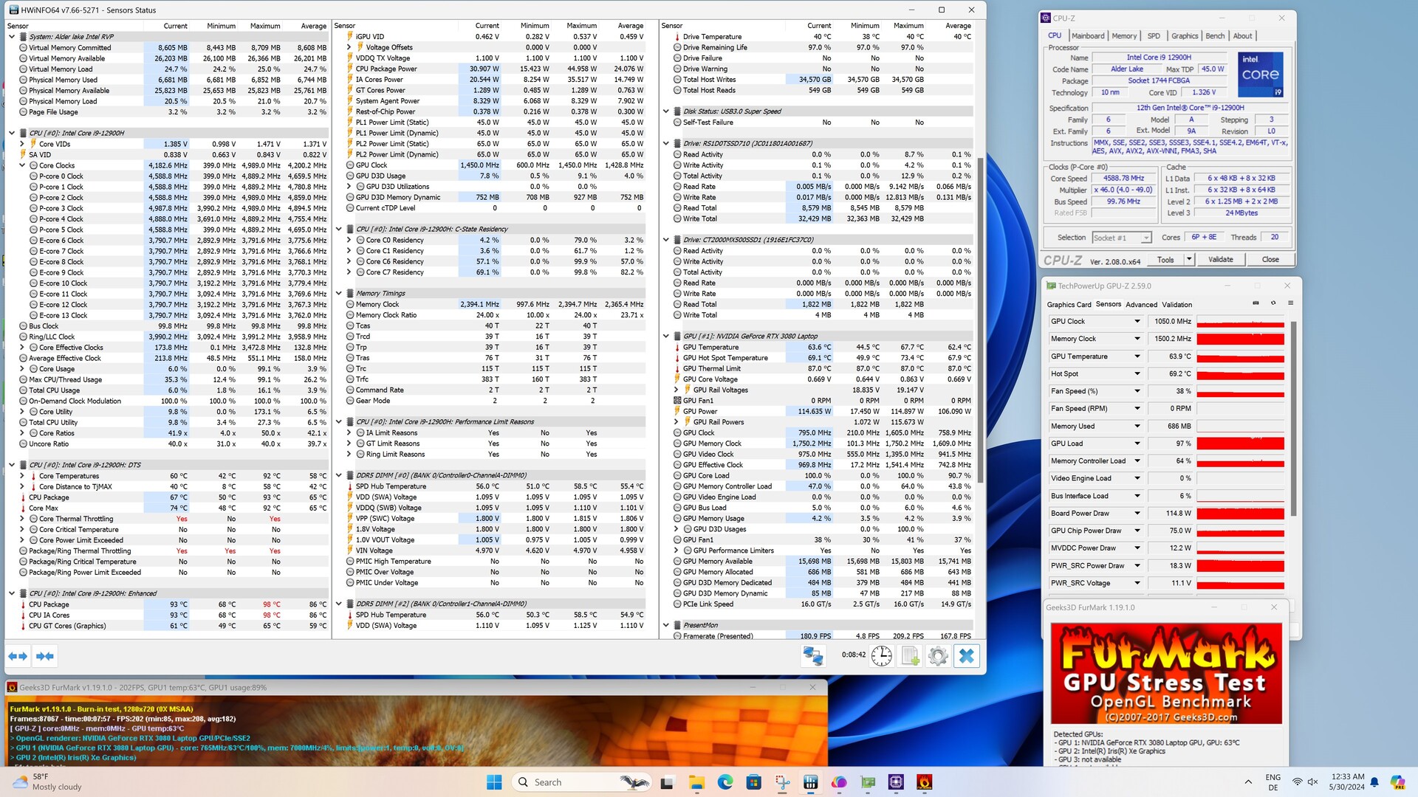Open the Graphics Card tab in GPU-Z
1418x797 pixels.
(1068, 304)
